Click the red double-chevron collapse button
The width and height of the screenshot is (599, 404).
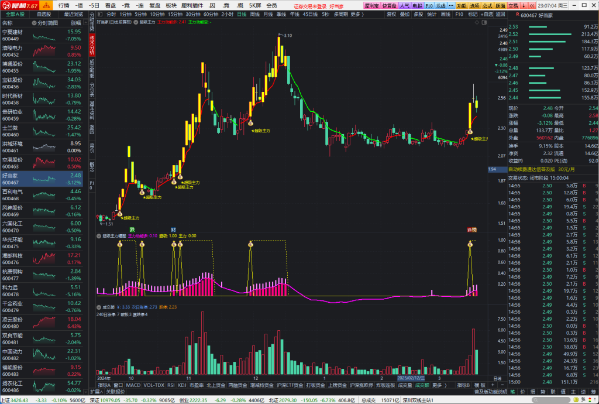coord(531,6)
